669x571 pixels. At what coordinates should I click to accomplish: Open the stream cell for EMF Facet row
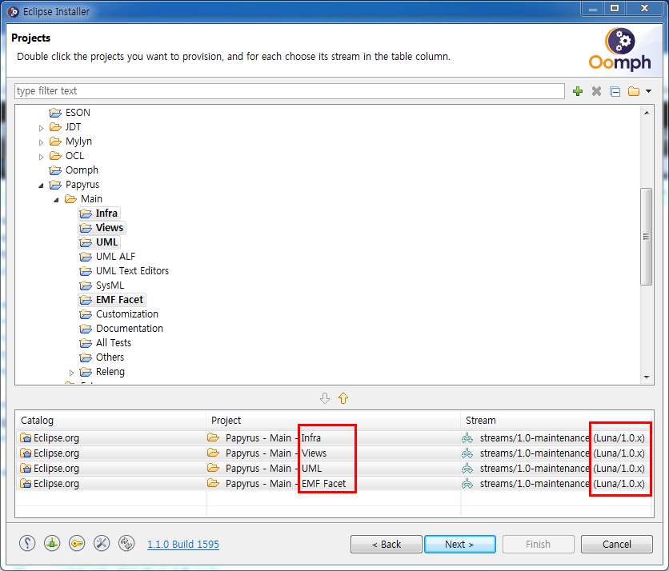point(556,484)
